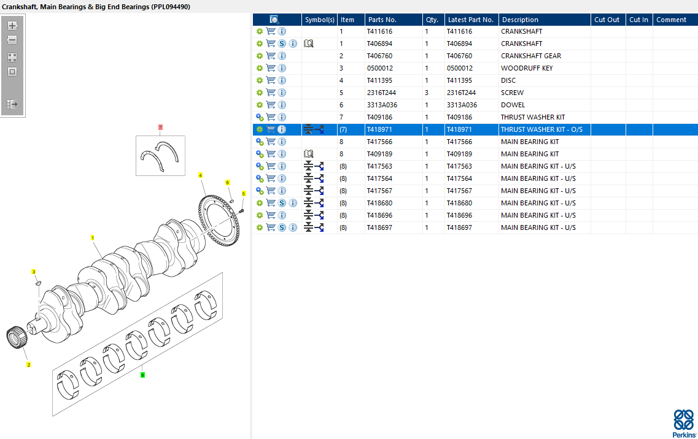Viewport: 698px width, 439px height.
Task: Add main bearing kit T418696 to cart
Action: (271, 215)
